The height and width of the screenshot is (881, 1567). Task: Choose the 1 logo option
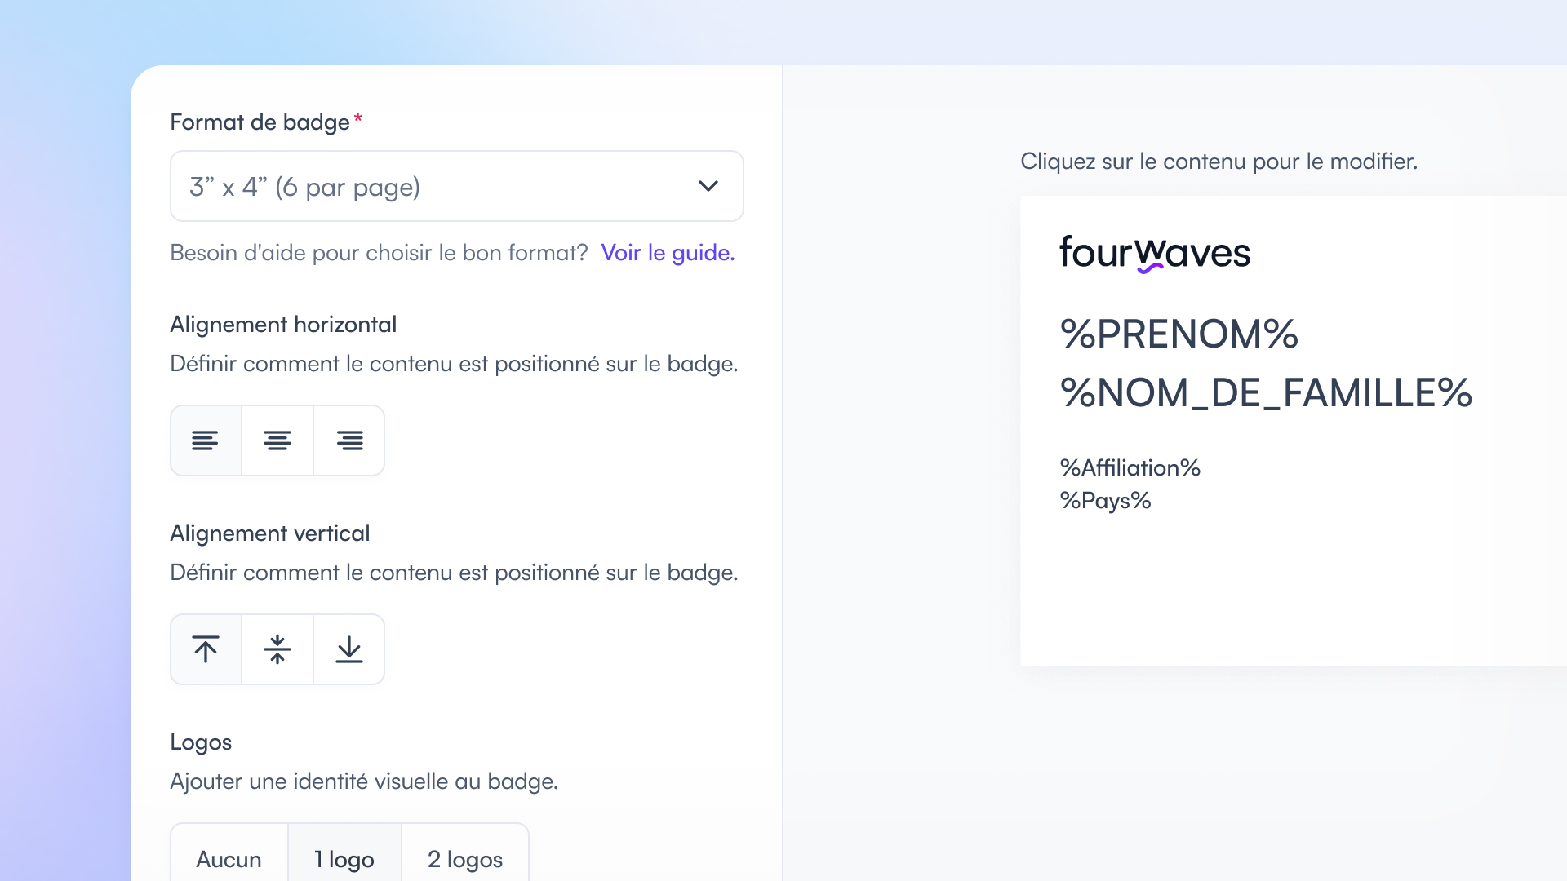[344, 853]
